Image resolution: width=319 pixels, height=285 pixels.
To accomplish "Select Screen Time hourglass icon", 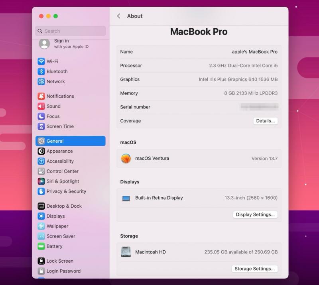I will pyautogui.click(x=41, y=126).
